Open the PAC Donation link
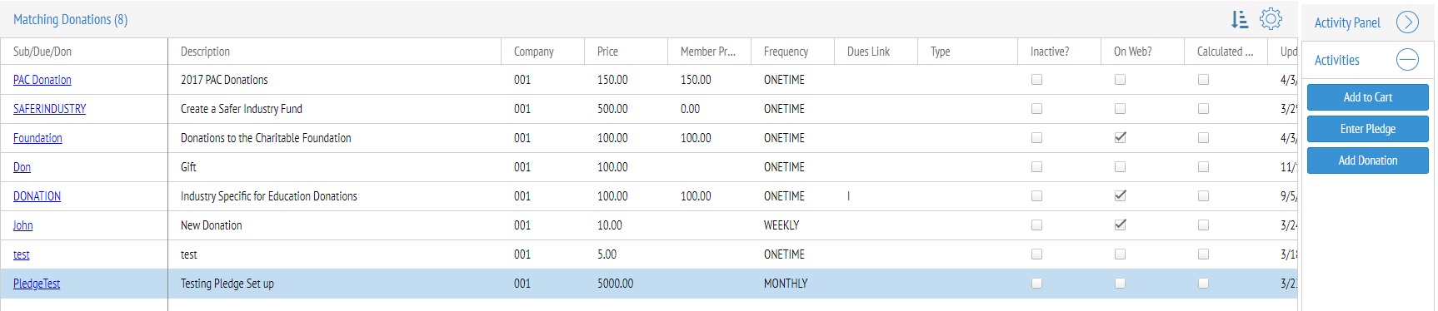1438x311 pixels. tap(42, 80)
